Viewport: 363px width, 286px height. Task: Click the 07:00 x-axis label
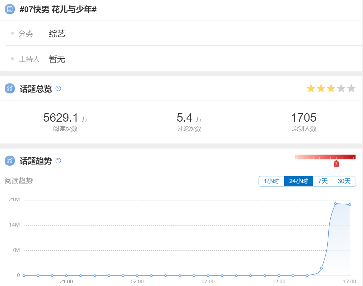(208, 282)
